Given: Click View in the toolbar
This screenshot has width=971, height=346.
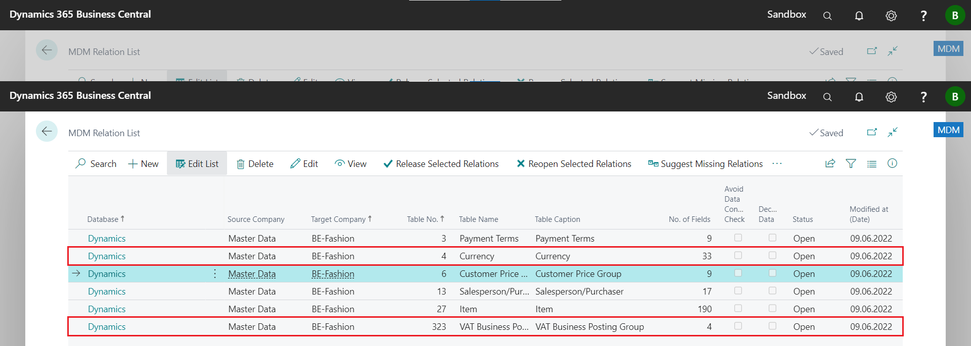Looking at the screenshot, I should pyautogui.click(x=350, y=164).
